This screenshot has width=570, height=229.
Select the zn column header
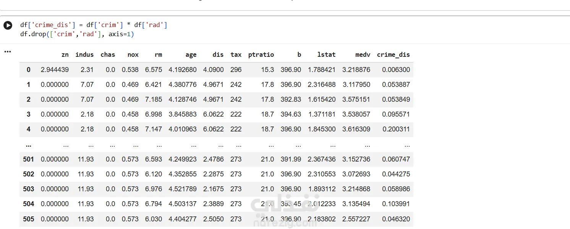65,54
